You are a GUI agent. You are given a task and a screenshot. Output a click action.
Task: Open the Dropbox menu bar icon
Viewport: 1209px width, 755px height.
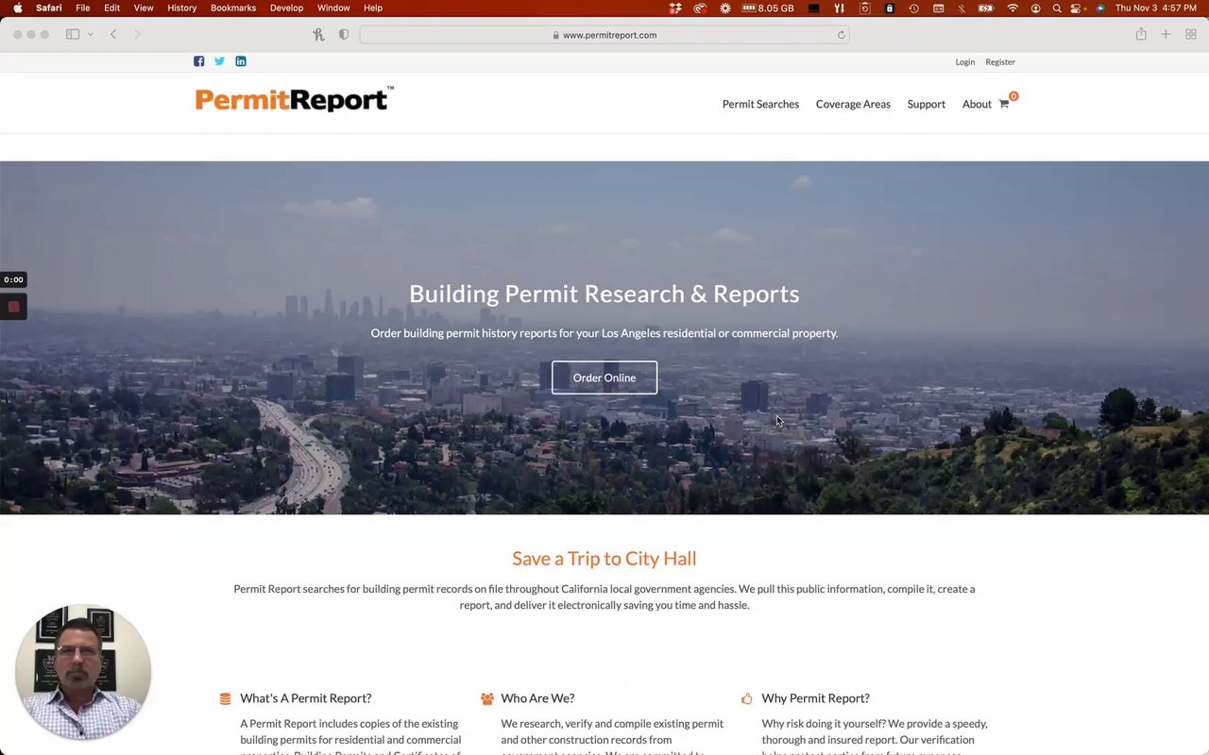pyautogui.click(x=675, y=8)
